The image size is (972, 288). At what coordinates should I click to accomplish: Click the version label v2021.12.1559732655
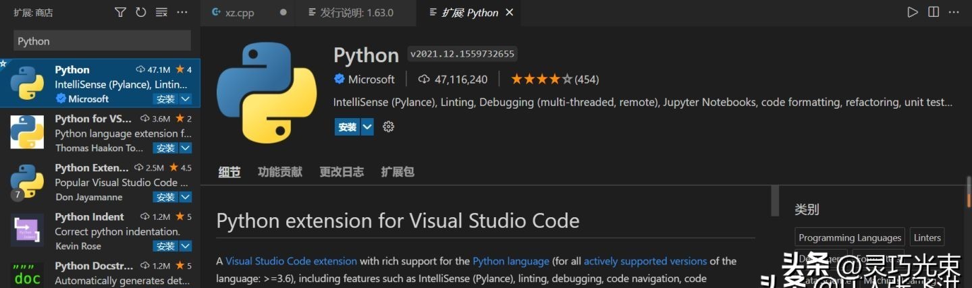(462, 54)
